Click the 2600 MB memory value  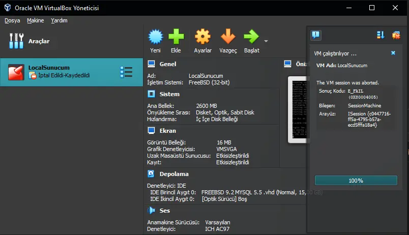pos(207,106)
